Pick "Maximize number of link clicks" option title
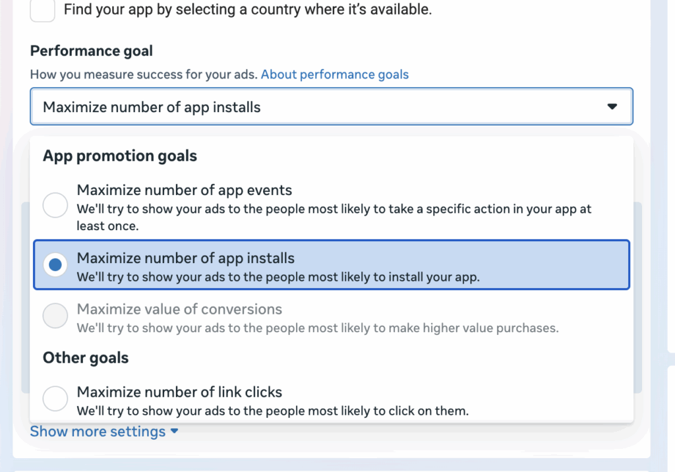The image size is (675, 472). [x=179, y=392]
